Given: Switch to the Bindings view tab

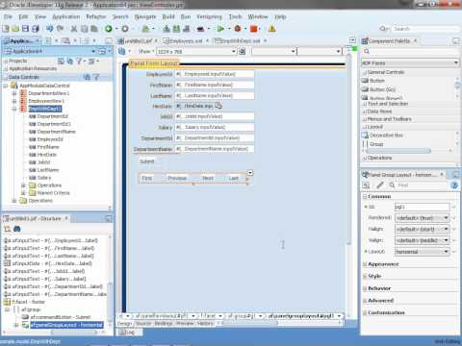Looking at the screenshot, I should pos(164,324).
